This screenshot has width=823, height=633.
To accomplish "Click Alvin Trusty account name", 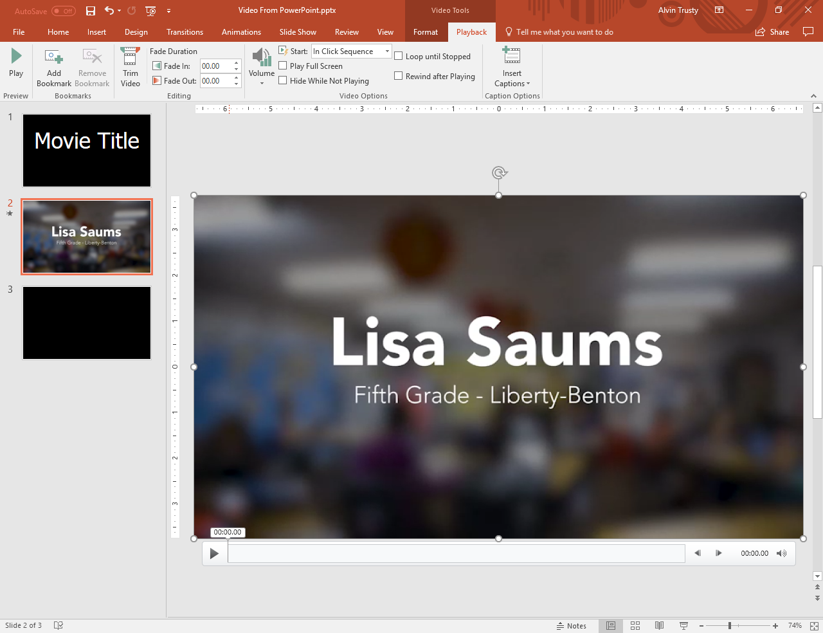I will (x=678, y=10).
